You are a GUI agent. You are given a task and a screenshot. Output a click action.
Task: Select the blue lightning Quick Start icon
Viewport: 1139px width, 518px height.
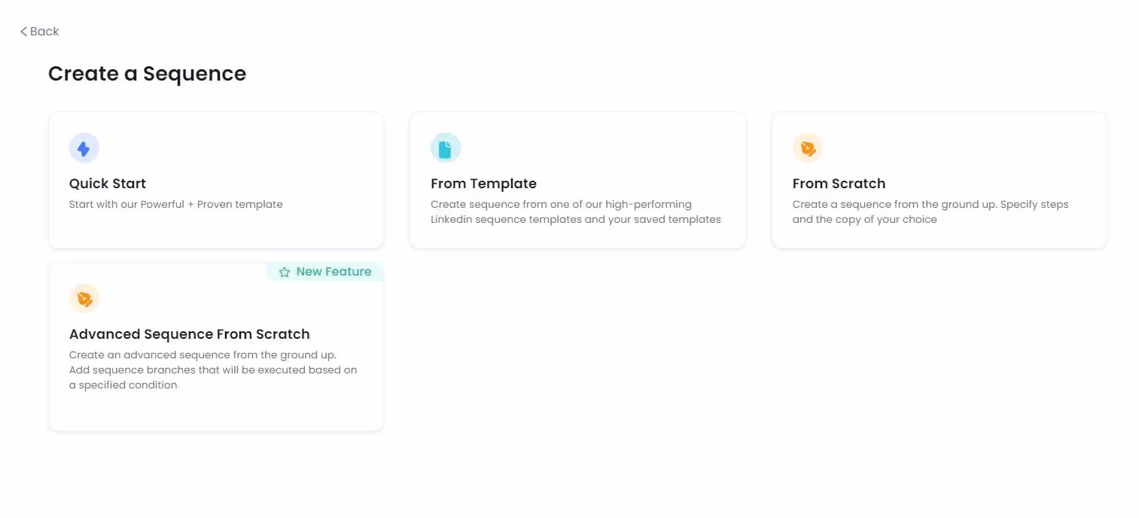84,148
